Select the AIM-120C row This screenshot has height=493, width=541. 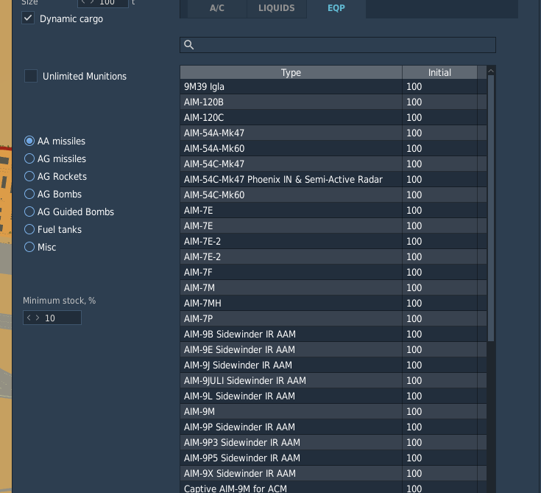click(333, 117)
